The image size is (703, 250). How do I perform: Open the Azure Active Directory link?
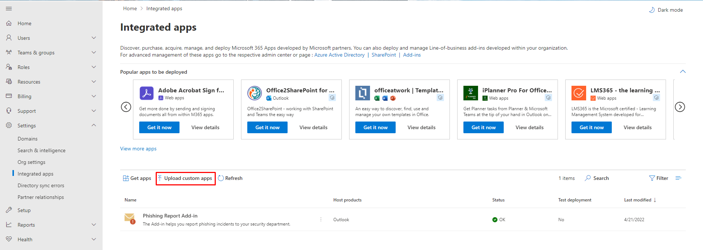click(x=339, y=55)
